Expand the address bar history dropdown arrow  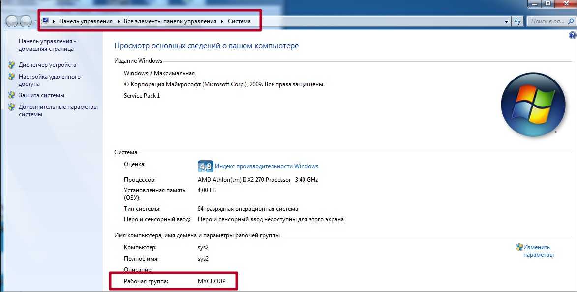click(x=507, y=22)
